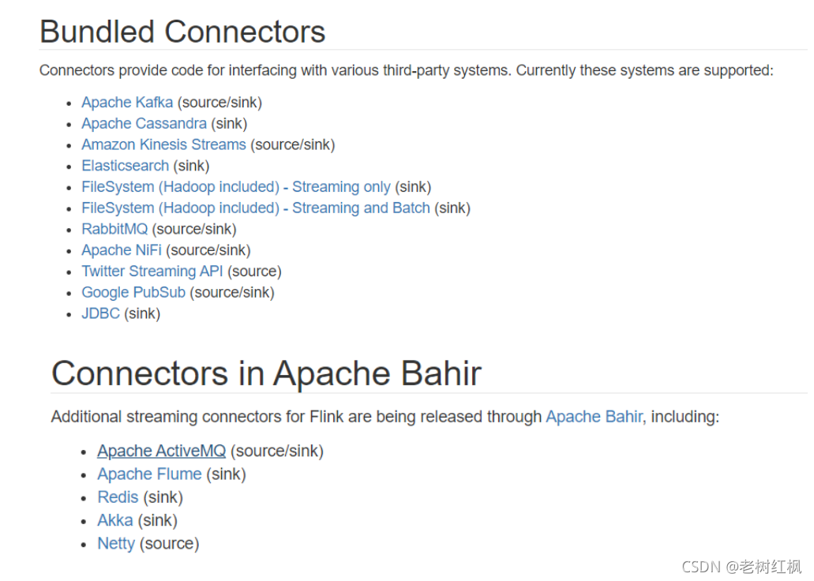Screen dimensions: 814x581
Task: Follow the Netty connector link
Action: click(116, 543)
